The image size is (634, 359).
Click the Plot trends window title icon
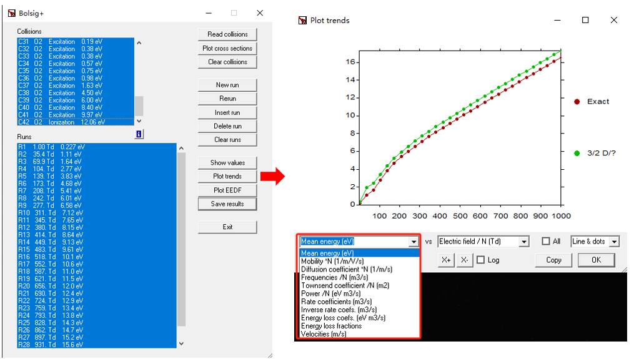(302, 20)
